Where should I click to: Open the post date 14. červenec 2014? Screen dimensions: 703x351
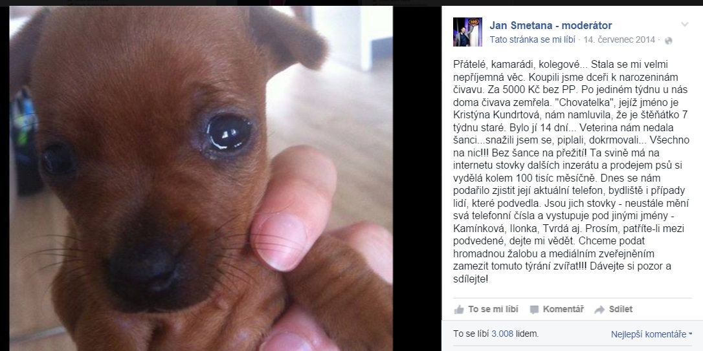point(619,40)
